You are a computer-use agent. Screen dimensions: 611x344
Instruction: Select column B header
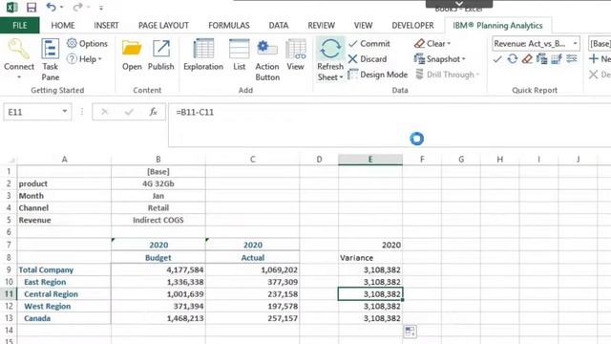[x=158, y=160]
